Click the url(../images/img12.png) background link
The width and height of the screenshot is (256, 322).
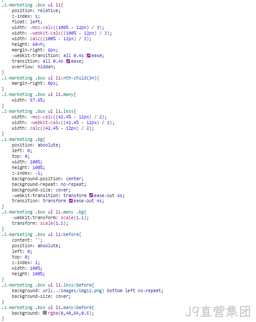click(73, 290)
